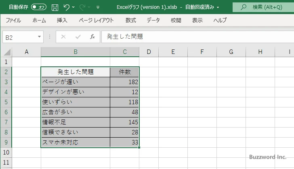Toggle the AutoSave switch
The width and height of the screenshot is (294, 169).
coord(39,7)
